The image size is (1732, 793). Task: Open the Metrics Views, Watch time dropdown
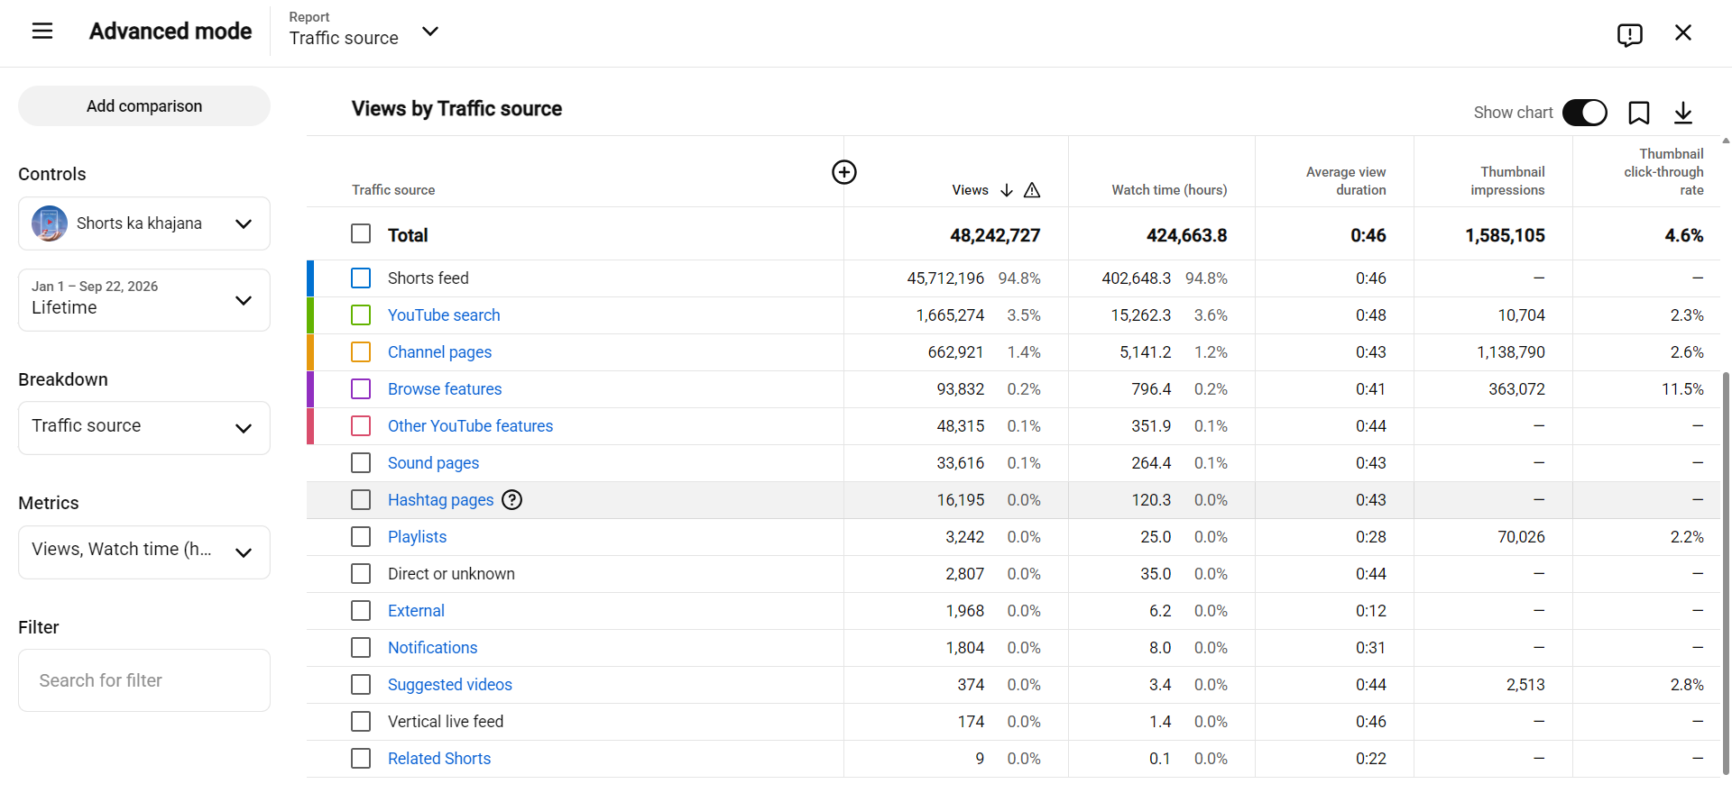(x=144, y=552)
